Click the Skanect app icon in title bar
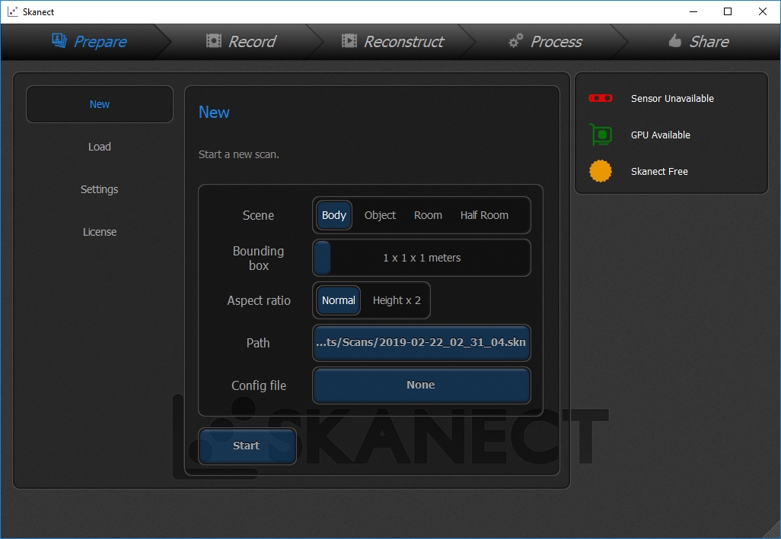 click(12, 11)
